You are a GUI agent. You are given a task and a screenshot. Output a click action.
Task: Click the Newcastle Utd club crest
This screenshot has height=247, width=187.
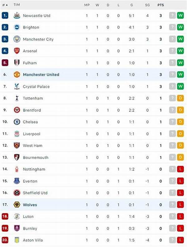click(17, 16)
